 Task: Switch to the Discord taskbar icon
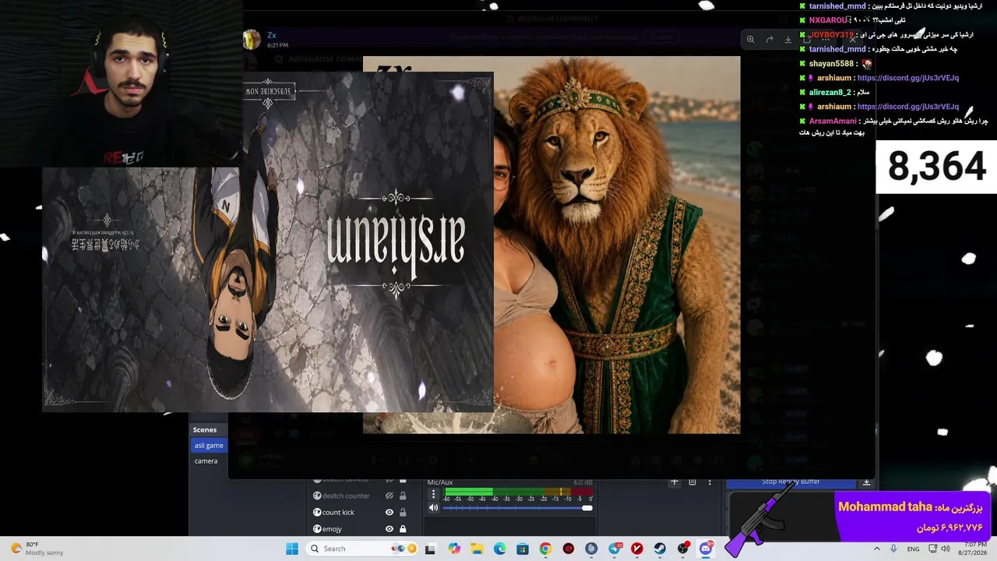pos(706,549)
